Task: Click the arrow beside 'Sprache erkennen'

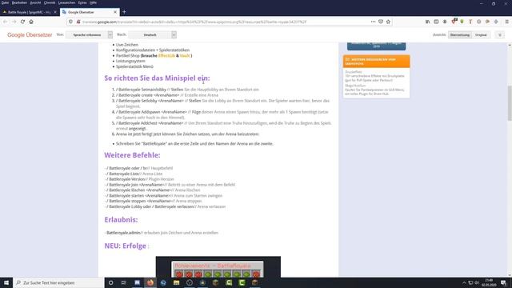Action: (x=110, y=34)
